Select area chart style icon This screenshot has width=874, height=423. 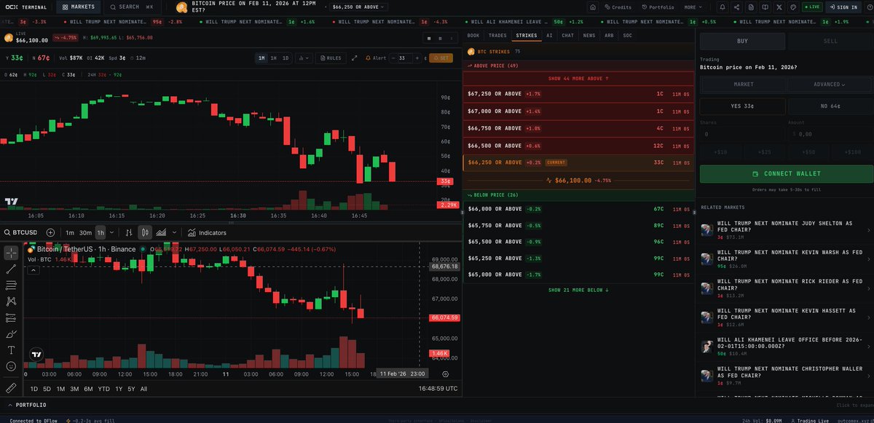coord(161,233)
